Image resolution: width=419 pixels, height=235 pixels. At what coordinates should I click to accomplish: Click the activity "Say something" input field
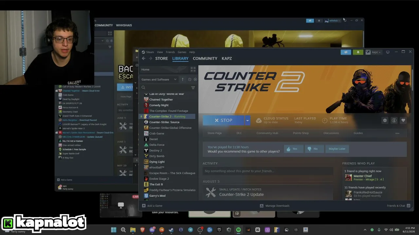[268, 171]
